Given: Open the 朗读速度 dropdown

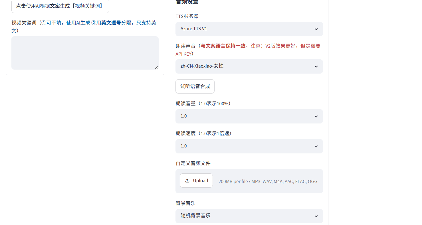Looking at the screenshot, I should tap(249, 146).
